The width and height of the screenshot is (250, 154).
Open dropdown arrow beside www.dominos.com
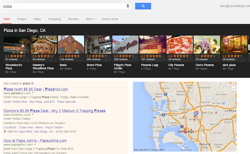point(32,114)
